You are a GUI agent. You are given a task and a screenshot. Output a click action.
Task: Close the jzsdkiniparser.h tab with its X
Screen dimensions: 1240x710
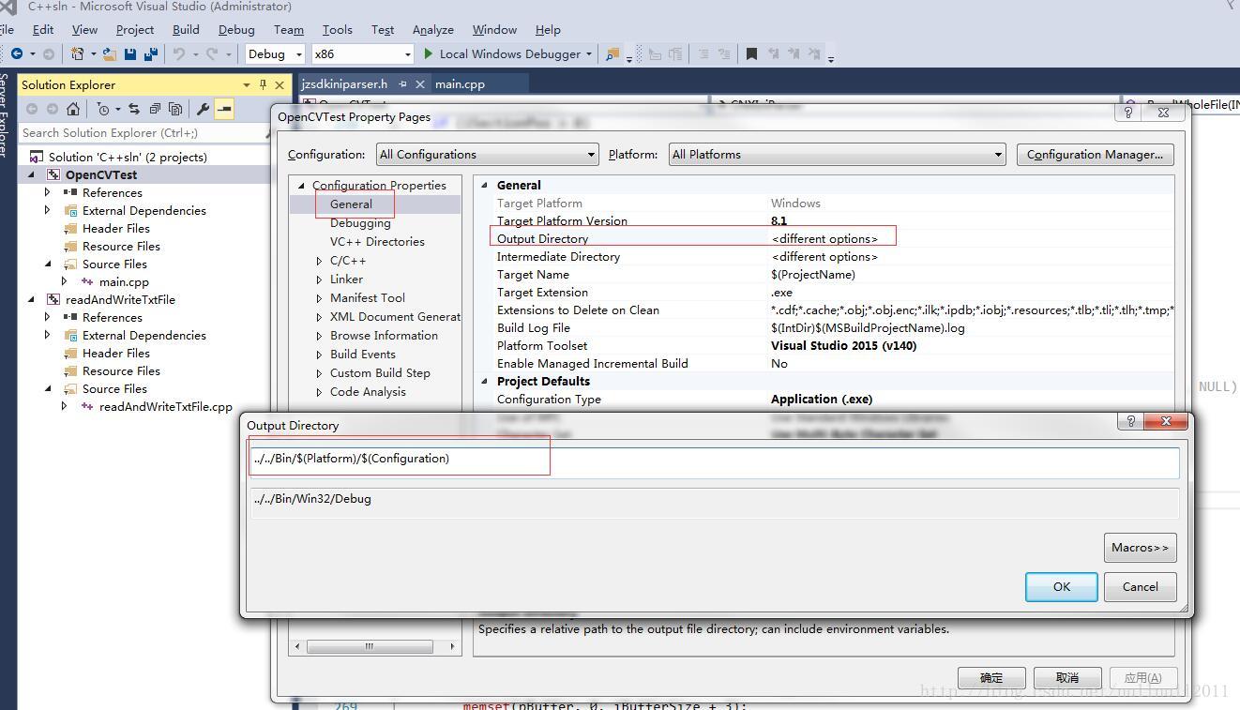[420, 84]
